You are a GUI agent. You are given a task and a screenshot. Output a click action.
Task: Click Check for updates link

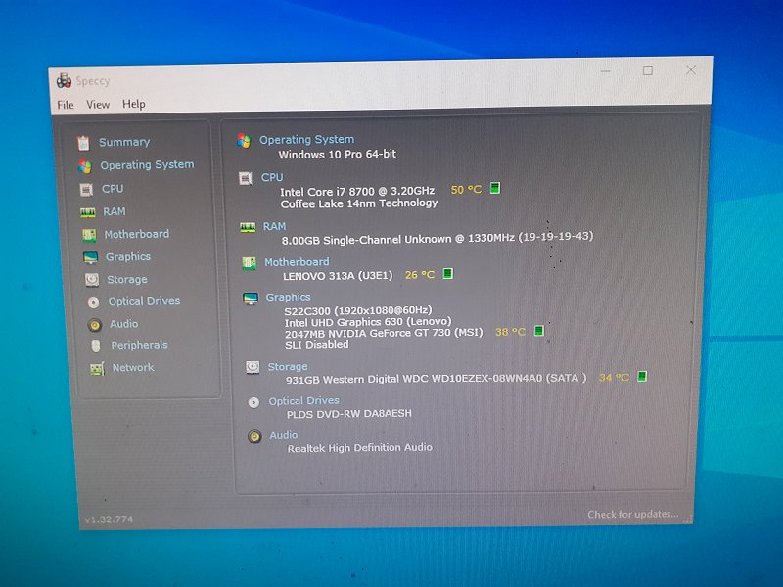632,515
